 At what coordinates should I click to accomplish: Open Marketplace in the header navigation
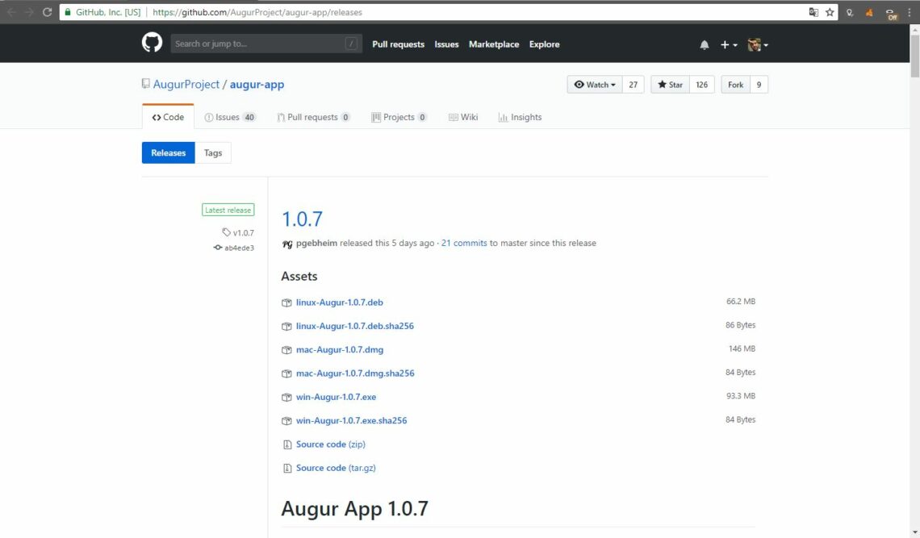[493, 44]
